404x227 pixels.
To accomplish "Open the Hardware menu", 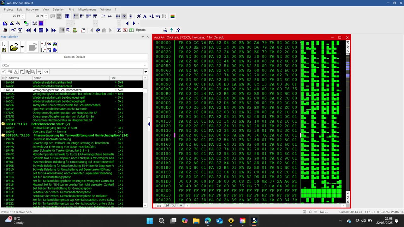I will [x=32, y=9].
